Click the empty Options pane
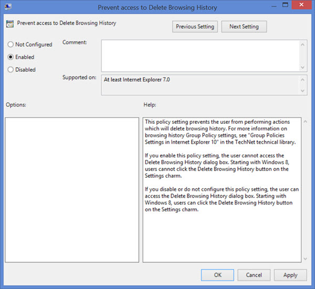 click(72, 190)
